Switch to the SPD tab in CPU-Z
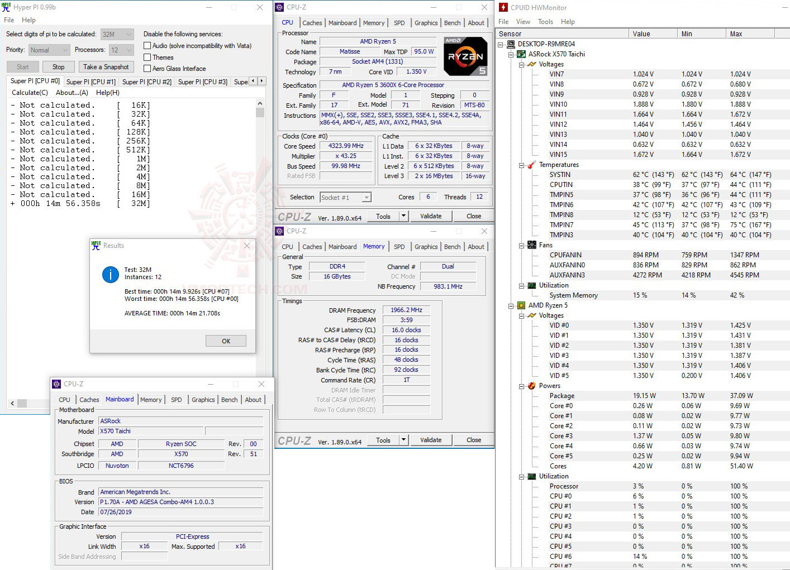Screen dimensions: 790x570 click(x=399, y=22)
